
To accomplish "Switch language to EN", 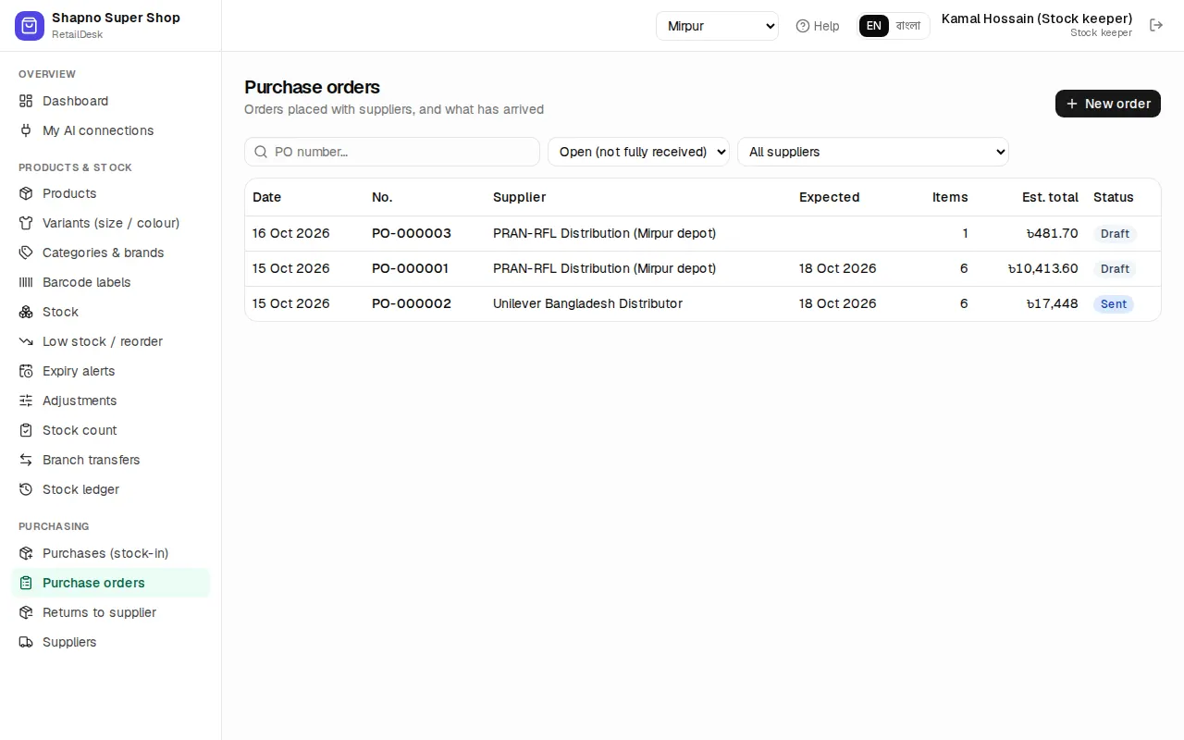I will coord(874,26).
